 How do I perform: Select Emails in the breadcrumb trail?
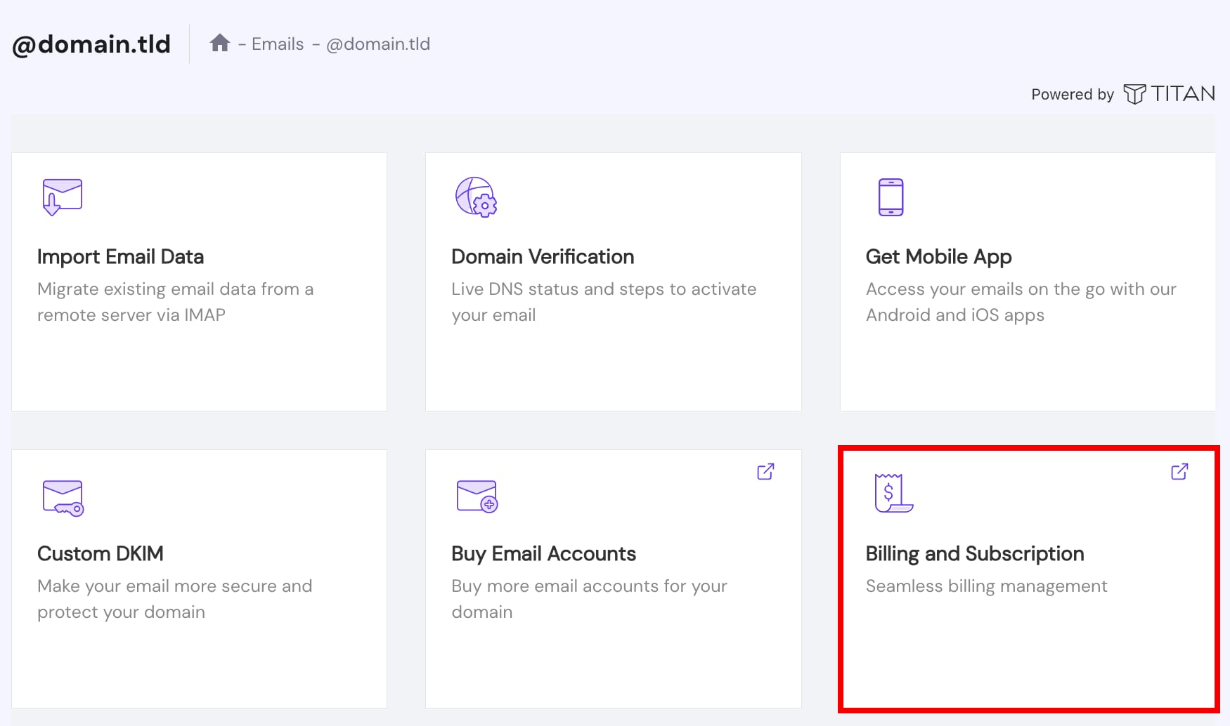click(277, 44)
